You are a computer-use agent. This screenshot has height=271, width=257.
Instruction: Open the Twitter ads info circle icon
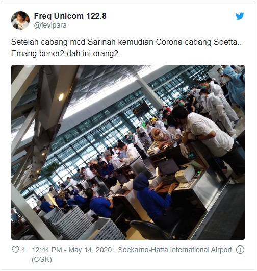[240, 250]
